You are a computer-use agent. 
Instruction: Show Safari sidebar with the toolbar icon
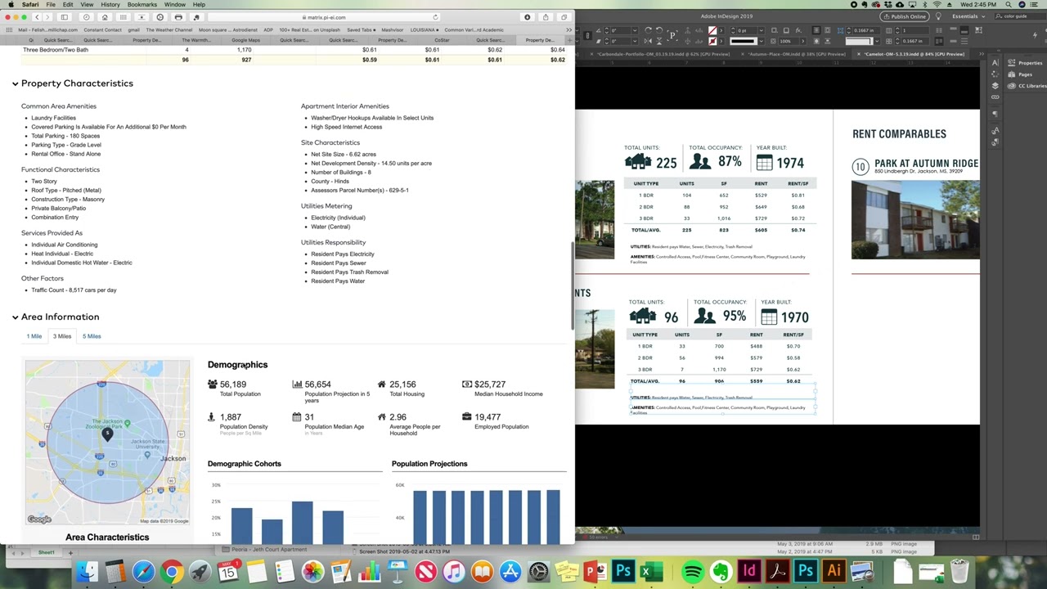(x=65, y=16)
